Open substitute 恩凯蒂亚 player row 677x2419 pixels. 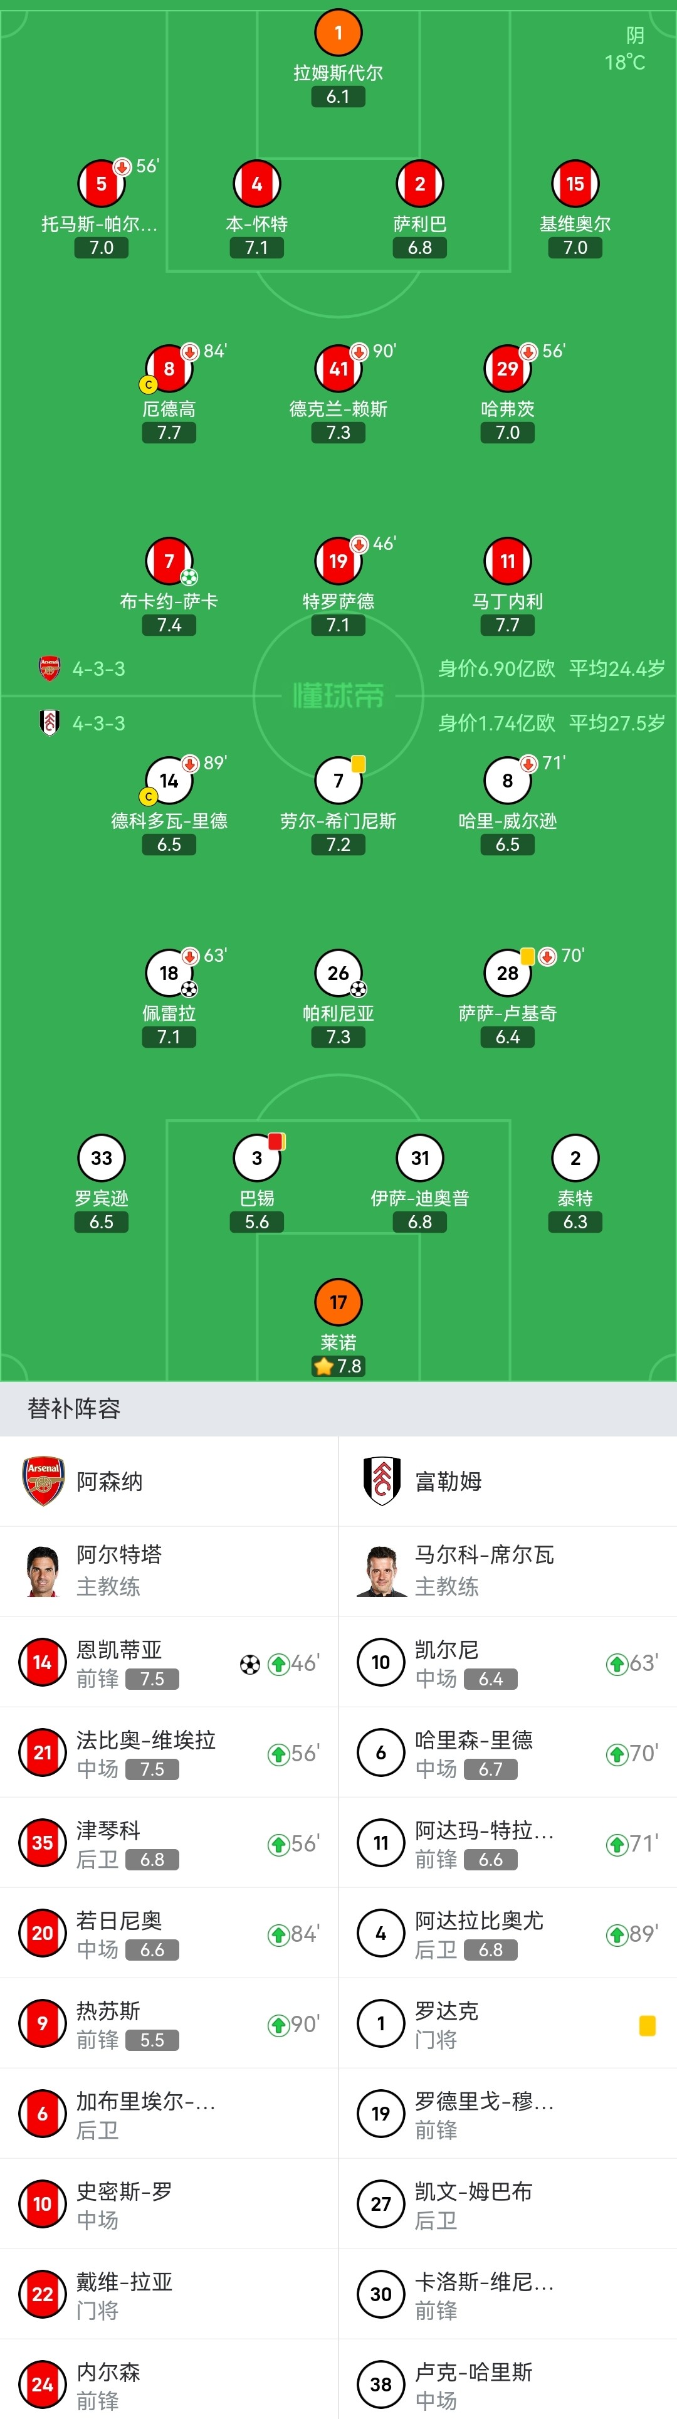tap(169, 1663)
